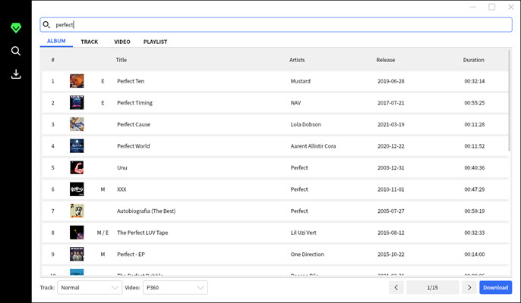Viewport: 521px width, 303px height.
Task: Select the title 'Perfect - EP'
Action: pos(131,255)
